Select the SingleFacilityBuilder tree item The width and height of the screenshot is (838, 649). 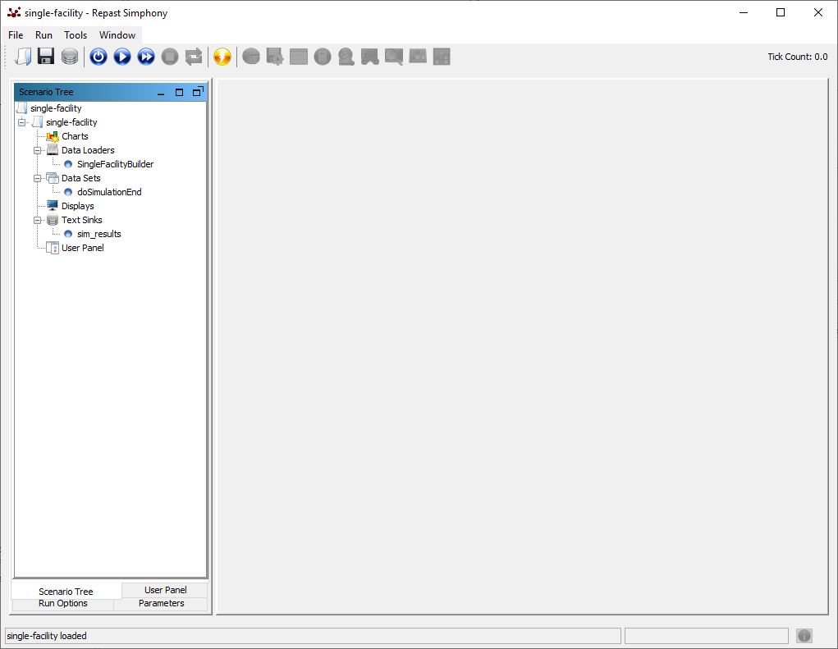pyautogui.click(x=115, y=164)
